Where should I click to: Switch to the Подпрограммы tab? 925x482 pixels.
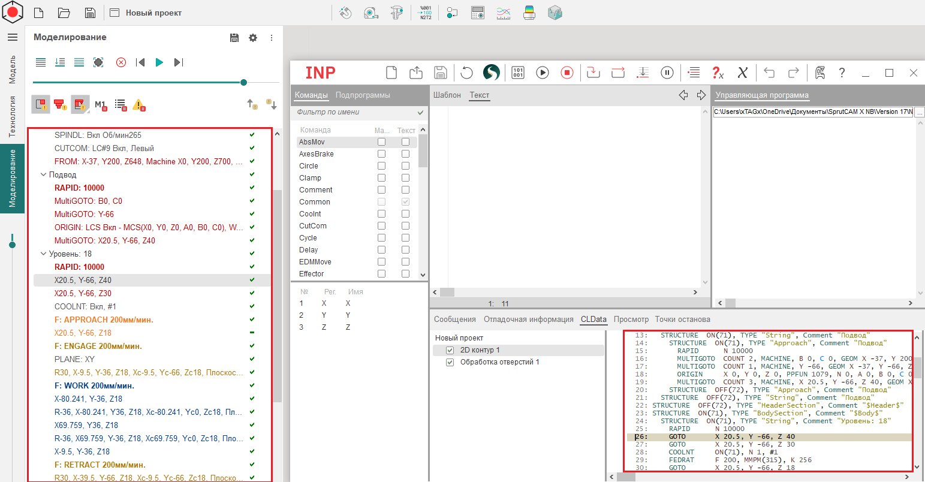363,95
